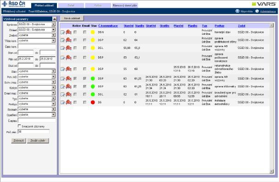
Task: Toggle Kolize checkbox for havarijní stav row
Action: pos(75,32)
